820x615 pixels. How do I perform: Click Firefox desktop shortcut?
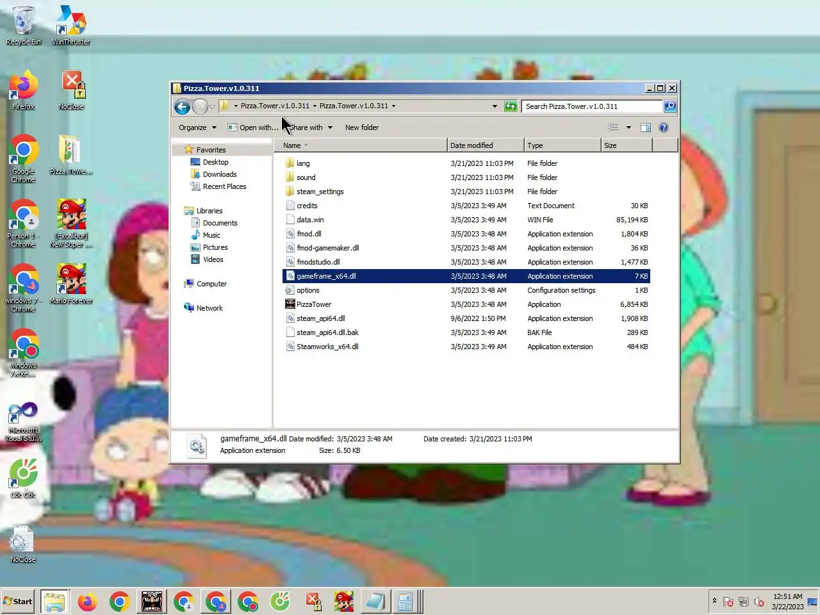tap(23, 90)
